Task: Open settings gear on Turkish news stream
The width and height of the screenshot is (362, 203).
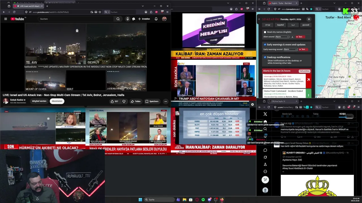Action: (252, 104)
